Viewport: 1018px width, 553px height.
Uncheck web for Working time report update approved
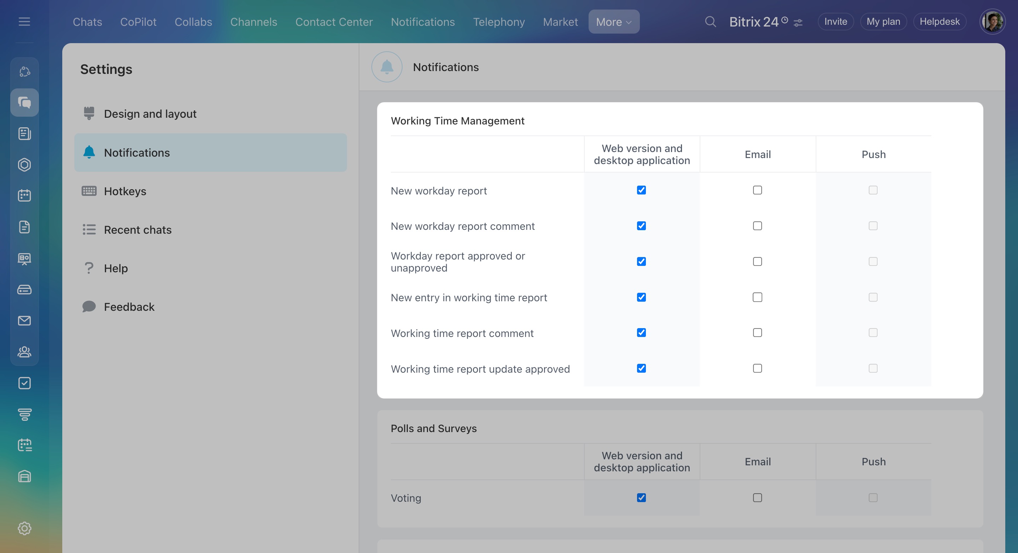point(641,368)
